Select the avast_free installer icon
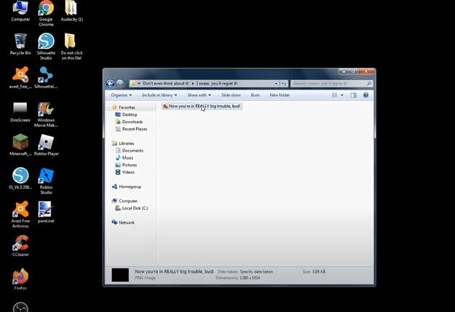This screenshot has width=455, height=312. [x=20, y=77]
